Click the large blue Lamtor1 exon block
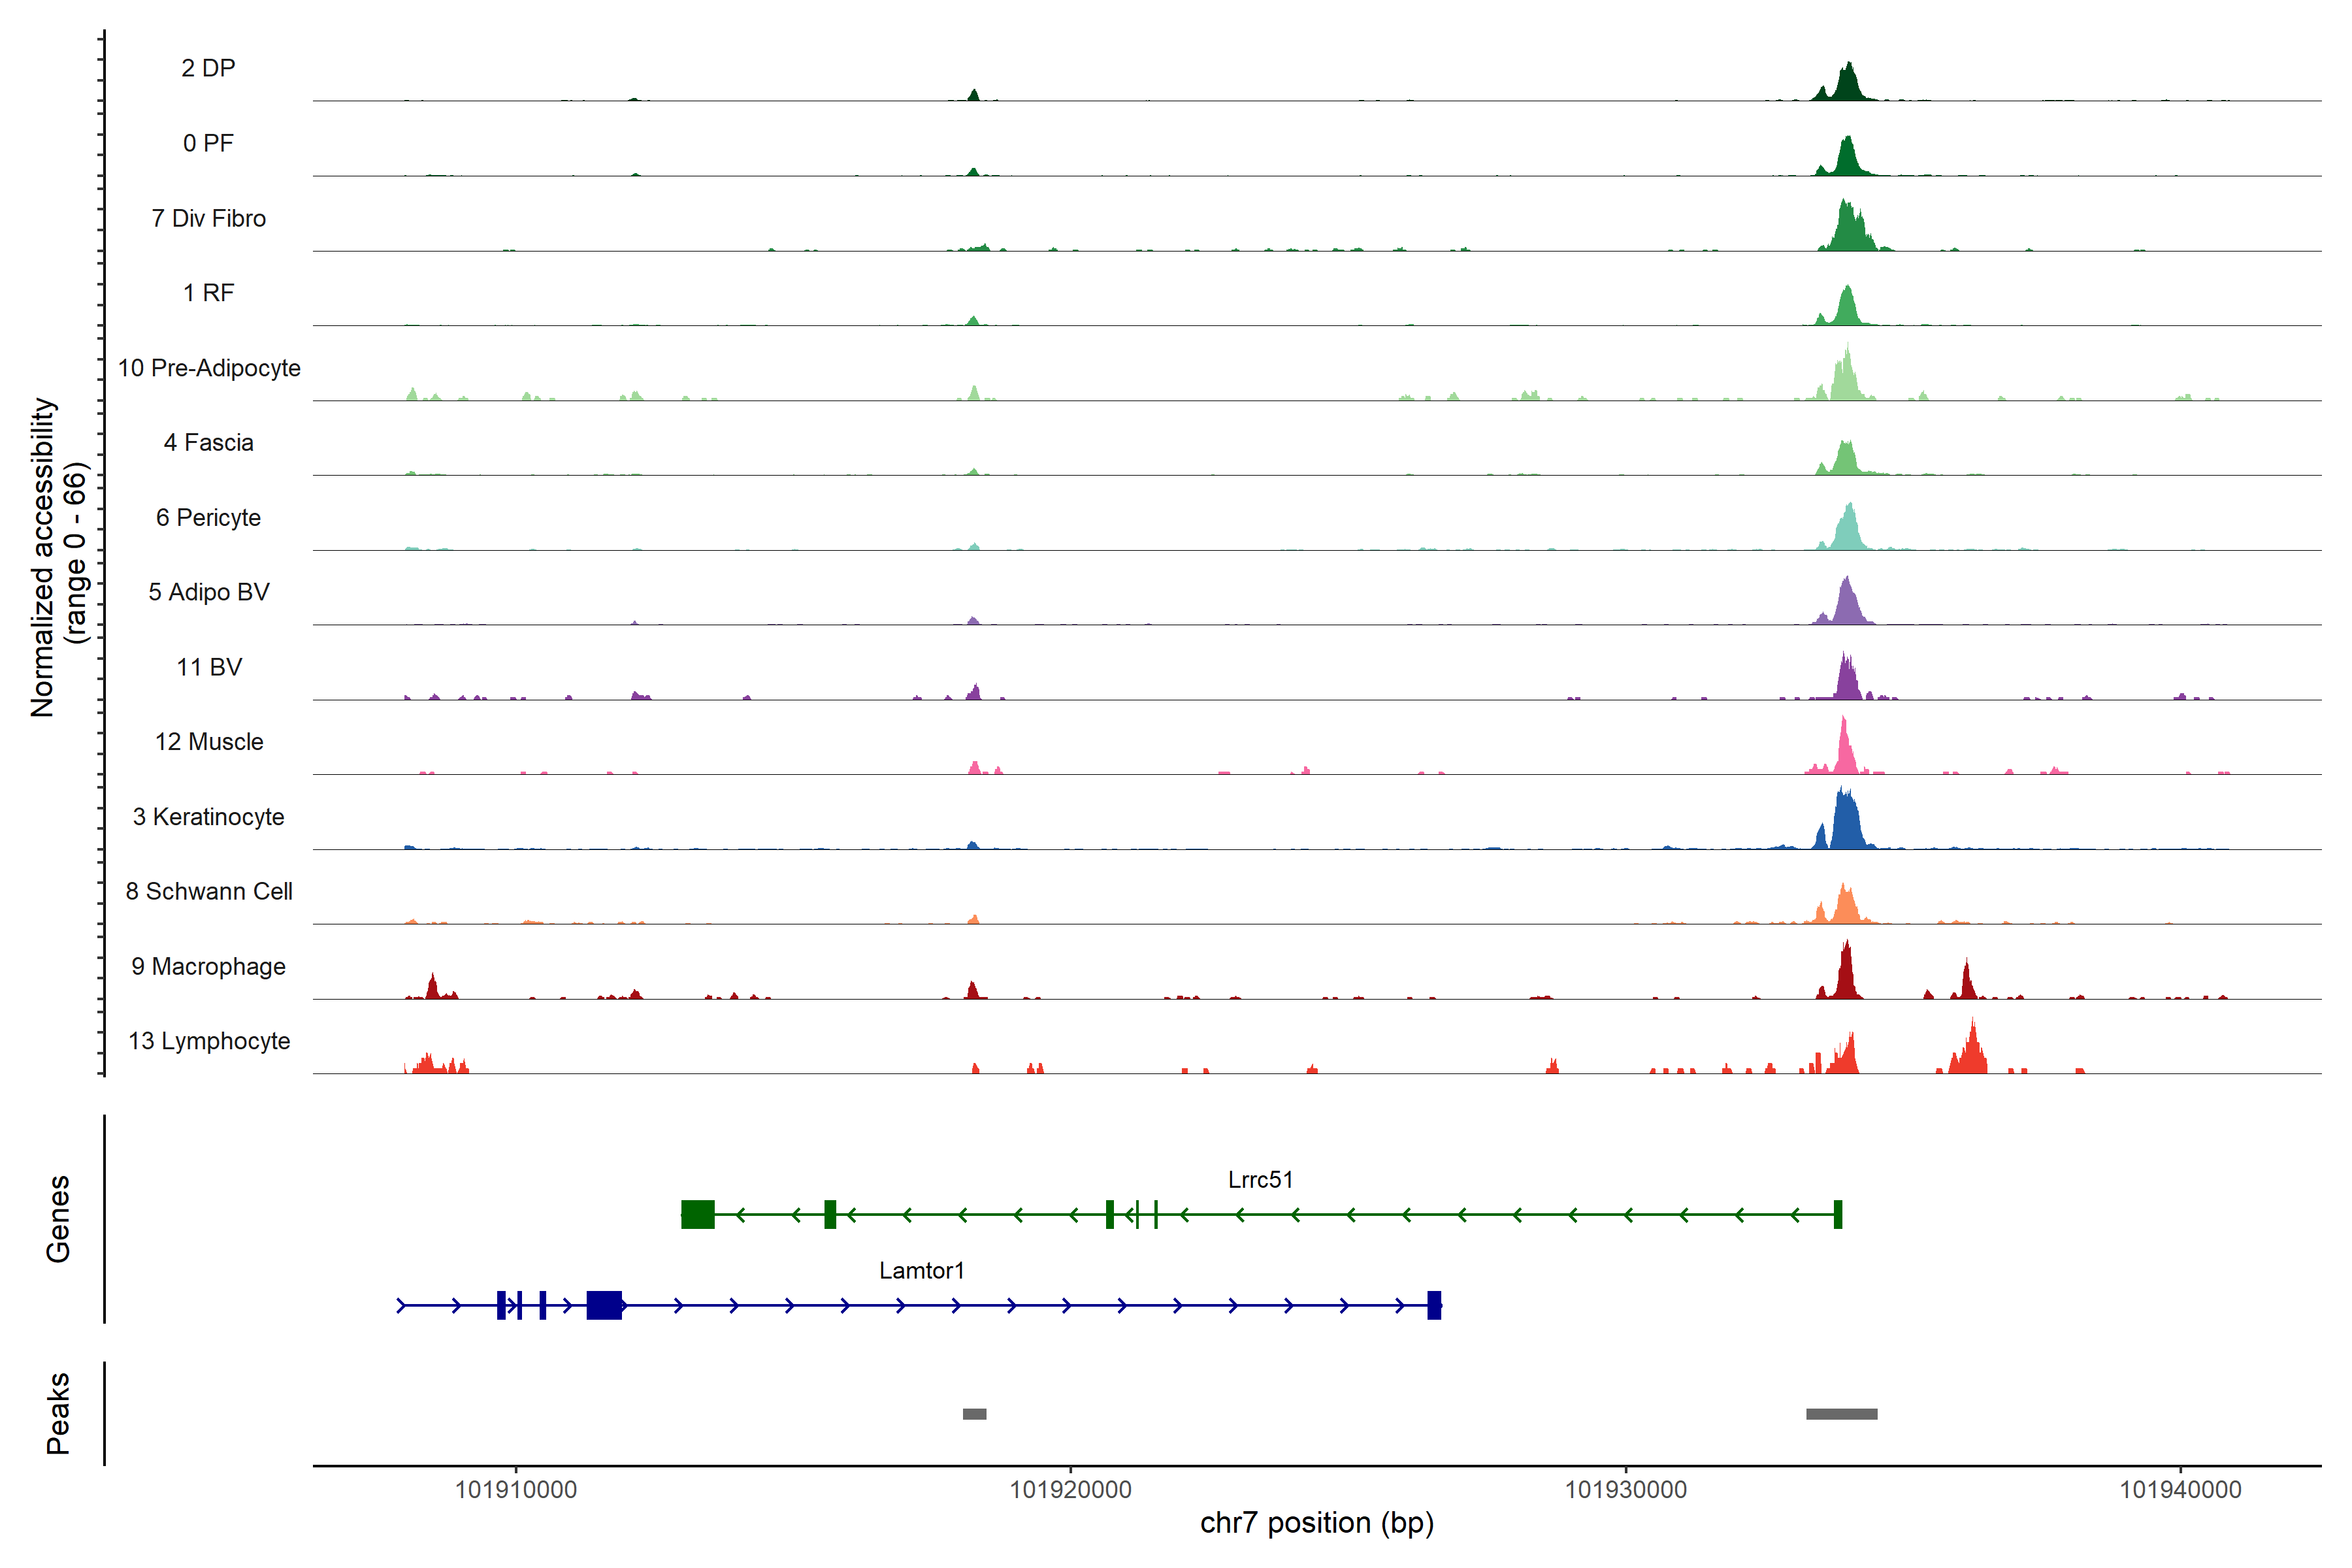 click(604, 1305)
